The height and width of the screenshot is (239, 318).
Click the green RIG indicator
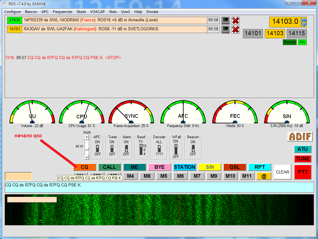tap(302, 42)
